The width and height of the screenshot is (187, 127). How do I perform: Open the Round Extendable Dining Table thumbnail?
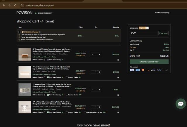click(x=25, y=107)
